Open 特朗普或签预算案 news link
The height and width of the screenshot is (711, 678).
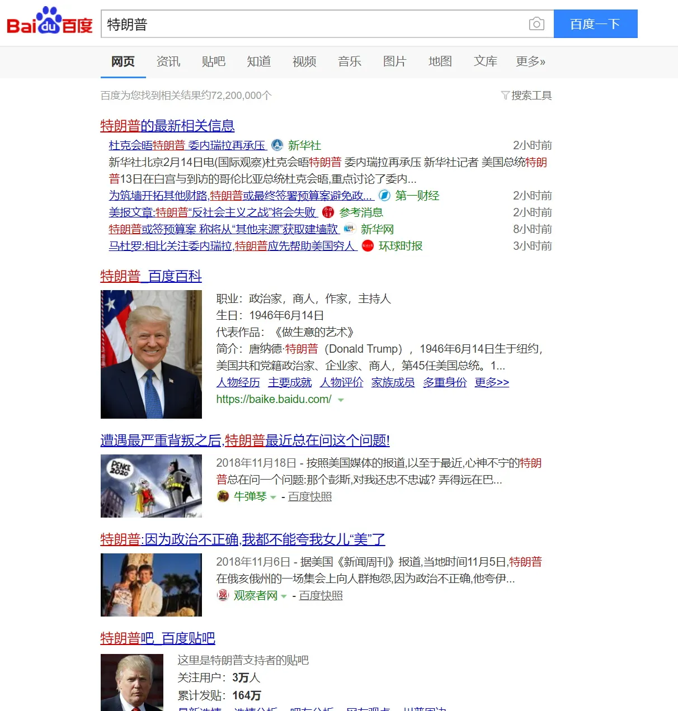(223, 229)
